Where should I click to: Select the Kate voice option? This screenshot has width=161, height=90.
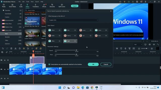pos(101,35)
